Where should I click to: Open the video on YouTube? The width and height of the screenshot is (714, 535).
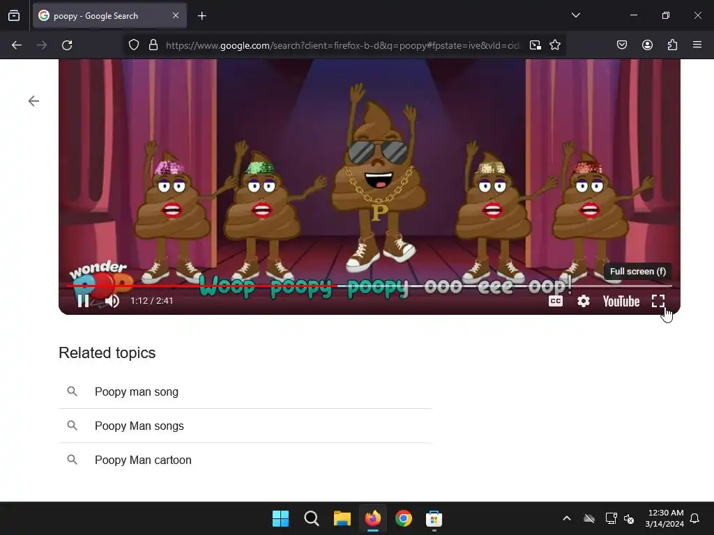click(621, 301)
